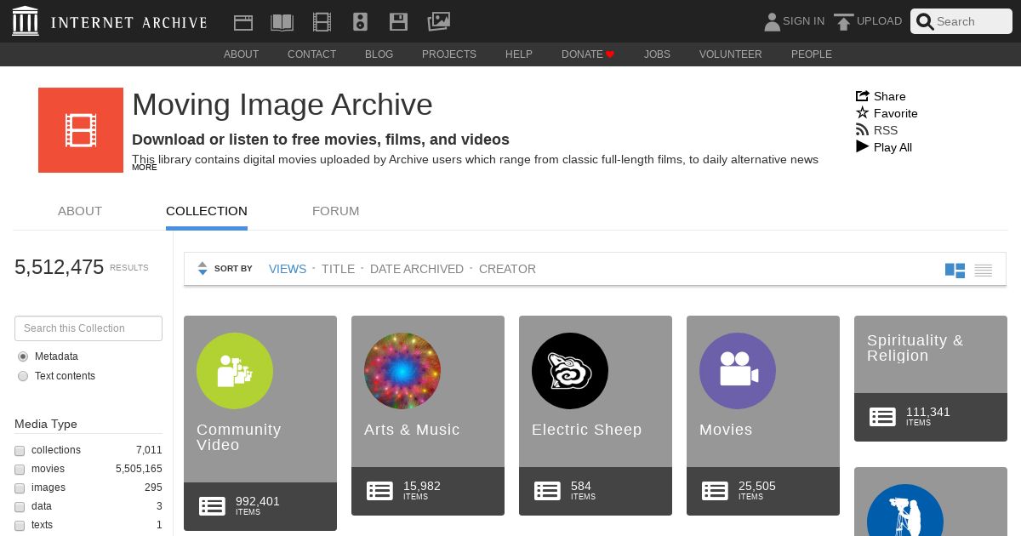The image size is (1021, 536).
Task: Select the Metadata radio button
Action: [23, 356]
